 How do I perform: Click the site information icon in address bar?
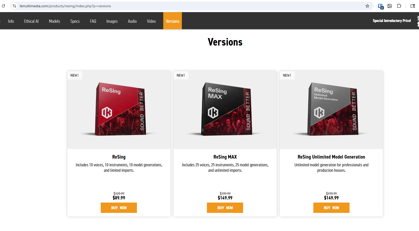(14, 6)
